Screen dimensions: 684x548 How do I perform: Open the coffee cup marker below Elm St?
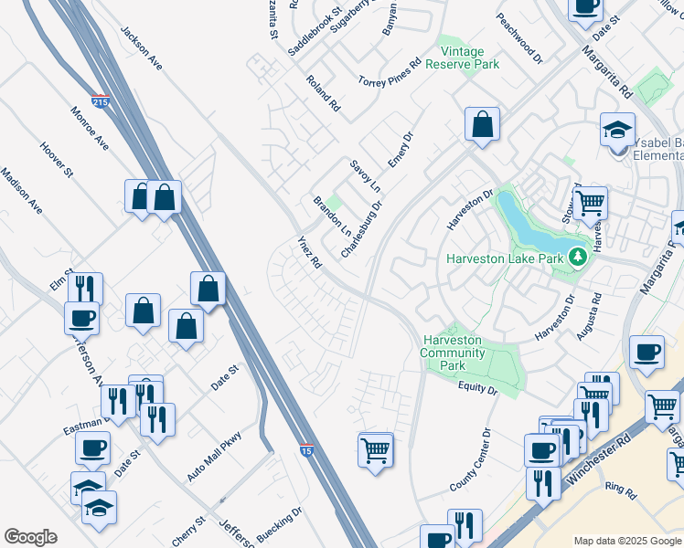point(81,321)
